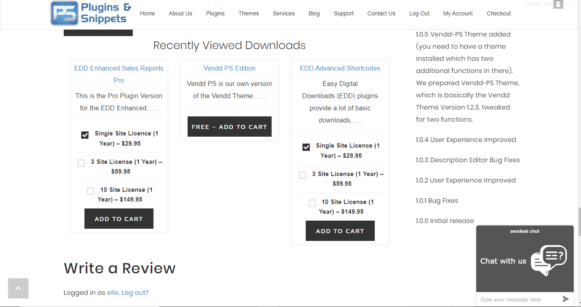Toggle Single Site Licence for EDD Advanced Shortcodes
This screenshot has width=581, height=307.
tap(306, 147)
